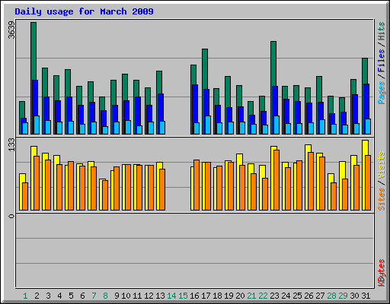Select day label 1 on the x-axis

click(x=25, y=296)
